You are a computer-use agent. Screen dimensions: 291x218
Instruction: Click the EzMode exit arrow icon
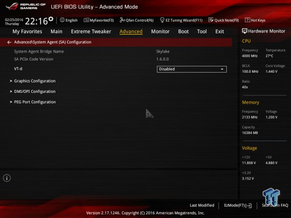tap(249, 205)
